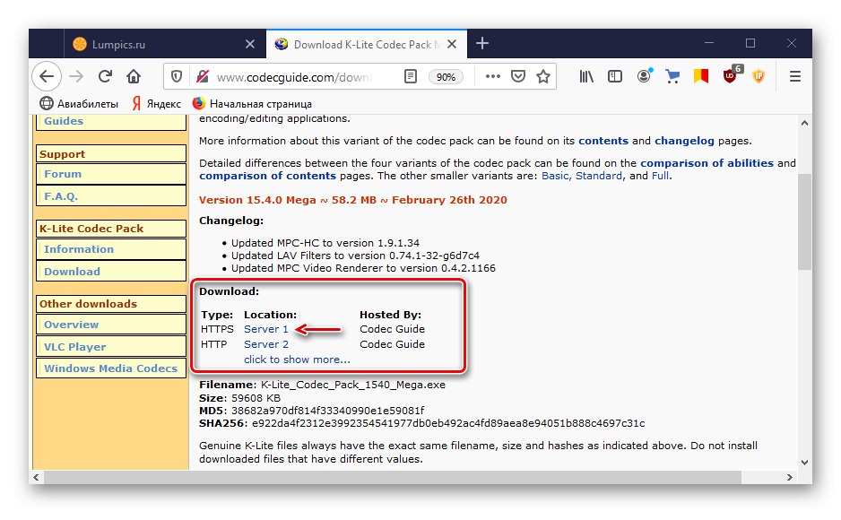Image resolution: width=841 pixels, height=520 pixels.
Task: Click the SHA256 hash value text
Action: 448,423
